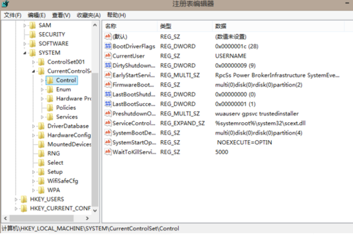Viewport: 353px width, 235px height.
Task: Click the Enum folder icon
Action: coord(50,89)
